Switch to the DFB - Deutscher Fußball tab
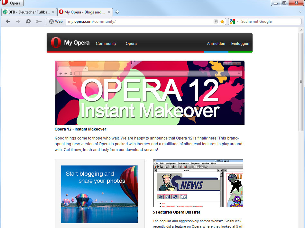The height and width of the screenshot is (228, 305). pos(29,12)
